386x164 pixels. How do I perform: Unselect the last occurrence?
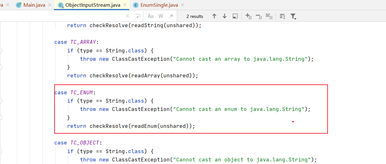[x=259, y=16]
